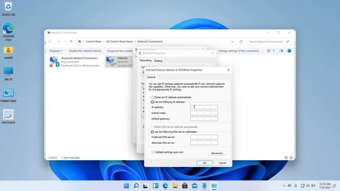Viewport: 340px width, 191px height.
Task: Go up one level in Network Connections
Action: click(x=71, y=41)
